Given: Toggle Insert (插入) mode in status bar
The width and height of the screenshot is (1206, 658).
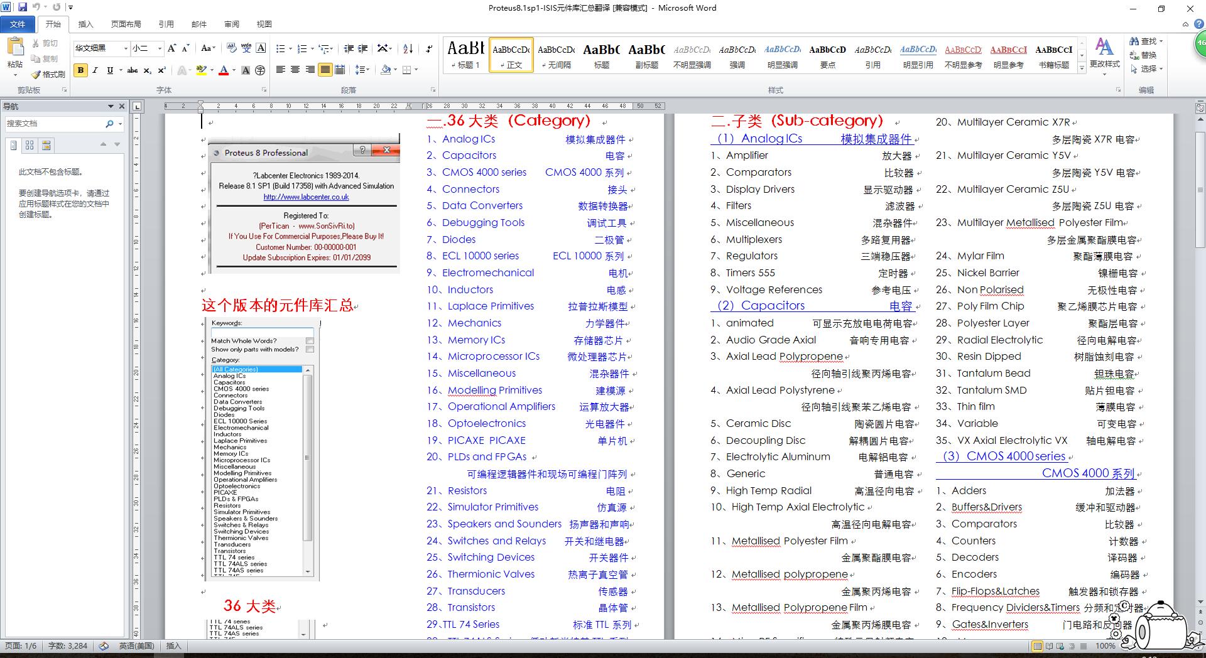Looking at the screenshot, I should (173, 646).
